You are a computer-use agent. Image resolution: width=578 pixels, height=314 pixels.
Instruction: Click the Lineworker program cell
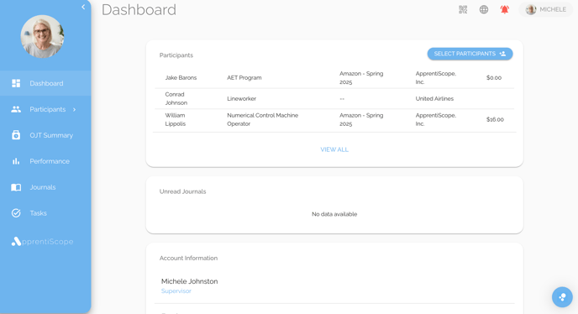241,99
